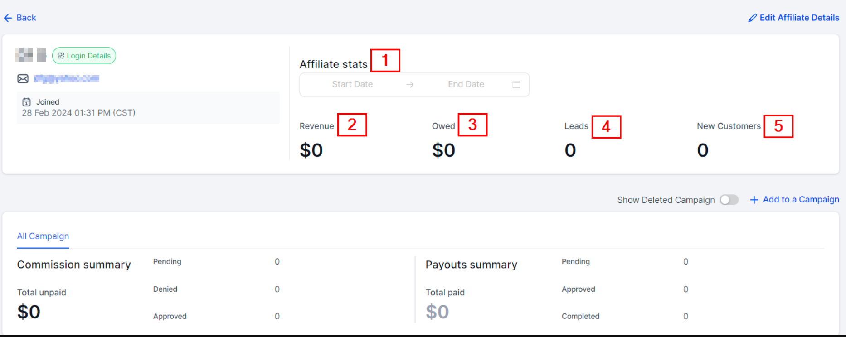Click the Login Details button
Screen dimensions: 846x337
pos(84,56)
